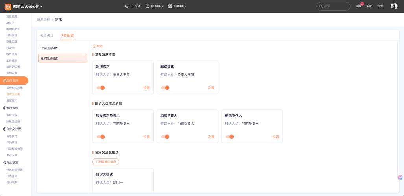Expand the 流程管理 sidebar section
The image size is (404, 196).
click(12, 108)
